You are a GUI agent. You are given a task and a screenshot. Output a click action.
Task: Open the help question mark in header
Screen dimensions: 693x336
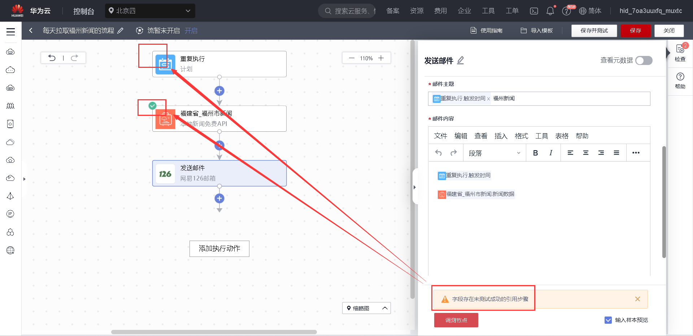coord(566,11)
